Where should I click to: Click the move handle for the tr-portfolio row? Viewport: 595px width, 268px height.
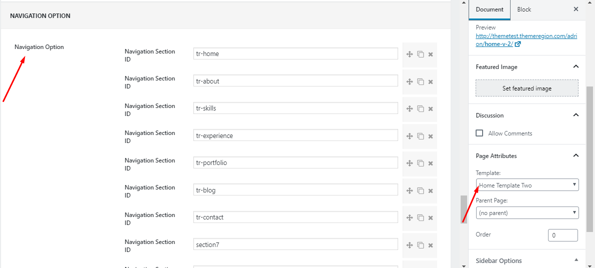410,163
